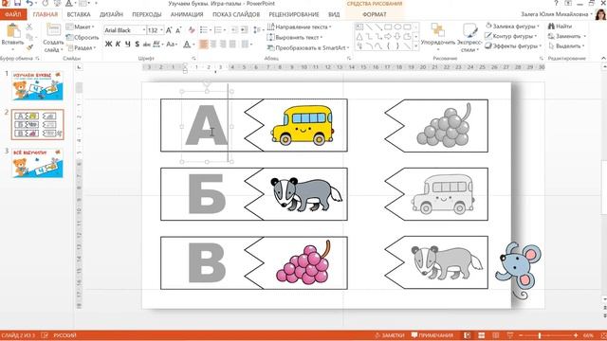Open the Направление текста dropdown

(x=300, y=27)
